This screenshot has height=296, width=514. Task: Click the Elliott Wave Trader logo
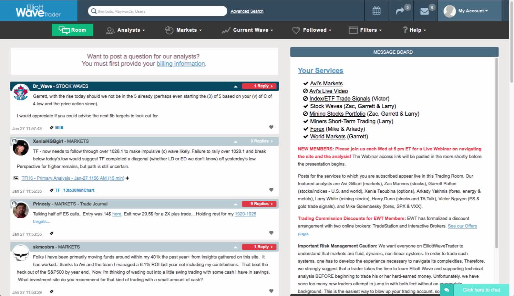(x=38, y=11)
